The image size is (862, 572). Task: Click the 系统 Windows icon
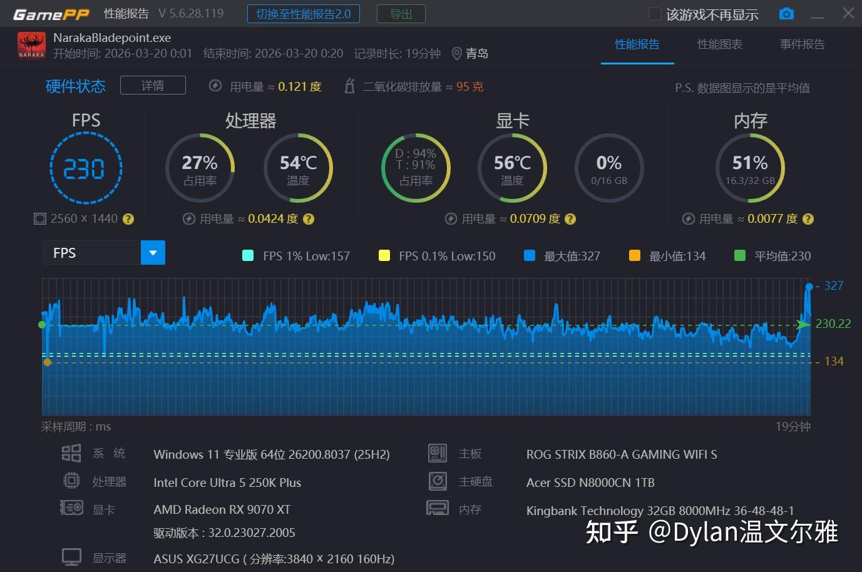(x=71, y=453)
